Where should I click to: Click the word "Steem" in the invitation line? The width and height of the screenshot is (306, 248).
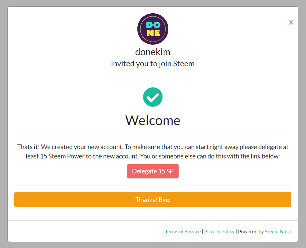[x=184, y=64]
